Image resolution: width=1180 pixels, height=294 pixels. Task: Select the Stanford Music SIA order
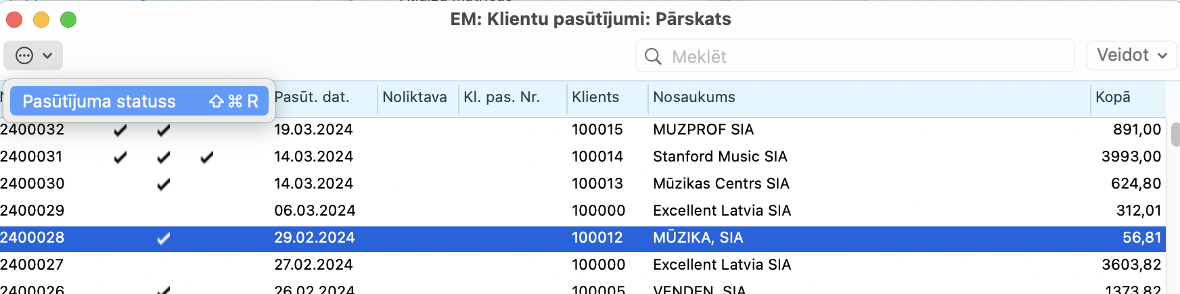(720, 157)
